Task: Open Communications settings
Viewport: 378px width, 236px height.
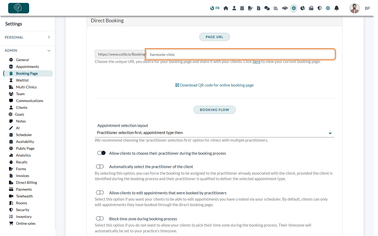Action: (29, 101)
